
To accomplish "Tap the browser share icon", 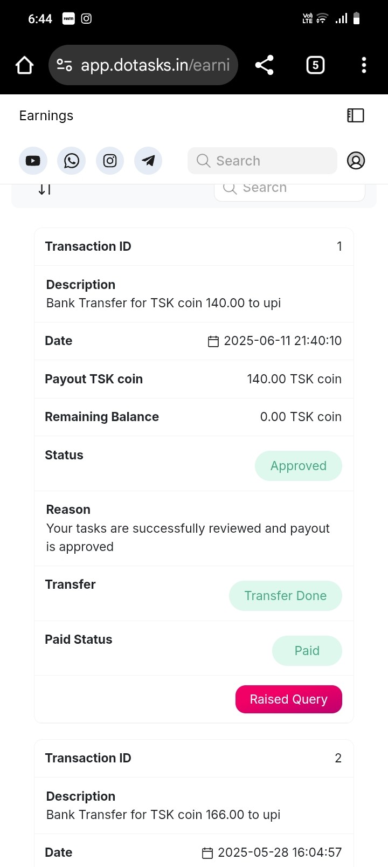I will coord(264,65).
